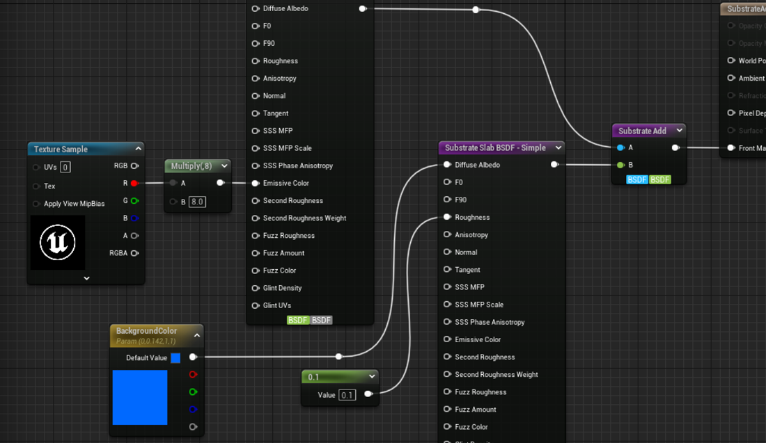Click the Emissive Color pin connected to Multiply
Image resolution: width=766 pixels, height=443 pixels.
click(x=255, y=184)
